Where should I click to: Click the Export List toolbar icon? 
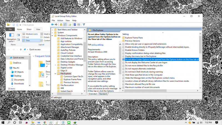70,24
